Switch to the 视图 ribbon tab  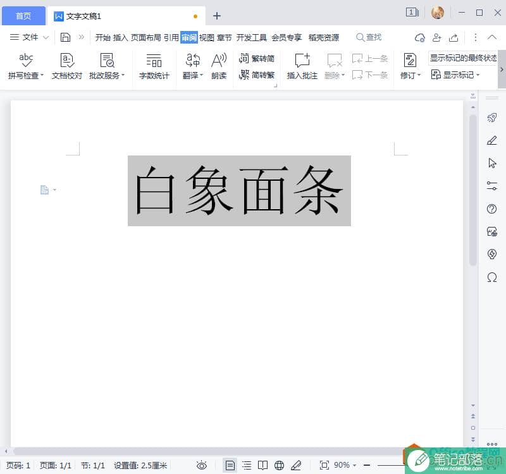coord(207,38)
